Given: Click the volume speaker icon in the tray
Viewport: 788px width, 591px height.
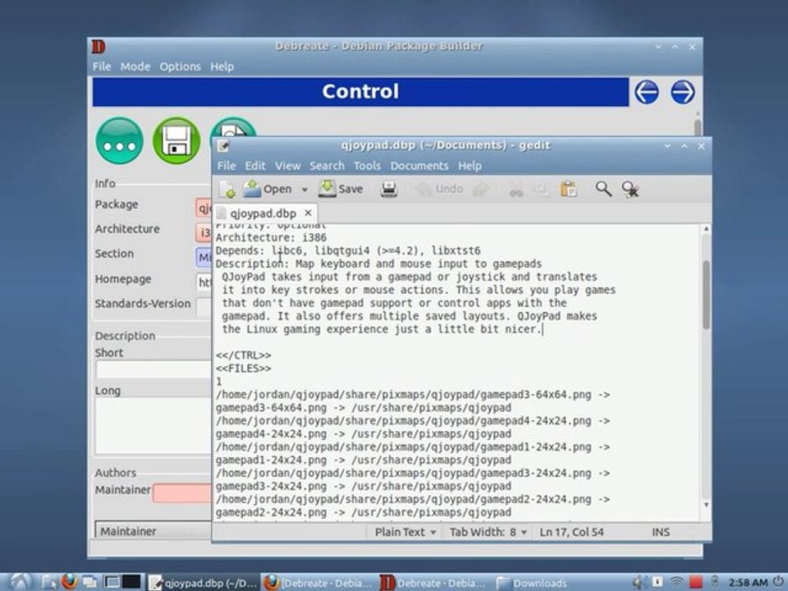Looking at the screenshot, I should pos(639,583).
